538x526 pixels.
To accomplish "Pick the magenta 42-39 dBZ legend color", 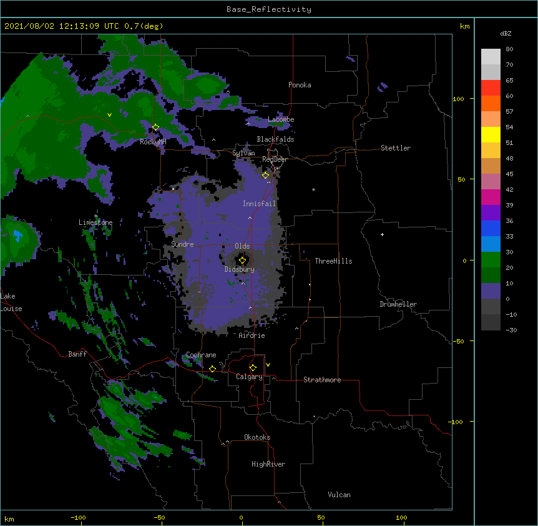I will click(x=491, y=197).
